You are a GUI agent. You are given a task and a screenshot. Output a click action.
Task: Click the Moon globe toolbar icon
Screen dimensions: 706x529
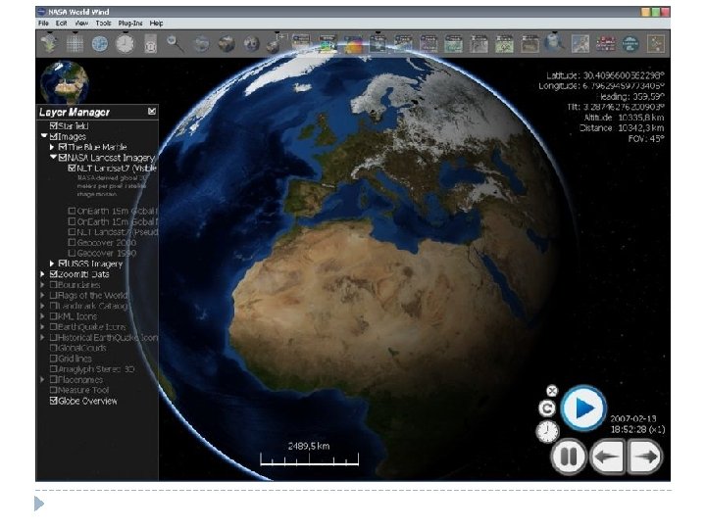click(251, 44)
